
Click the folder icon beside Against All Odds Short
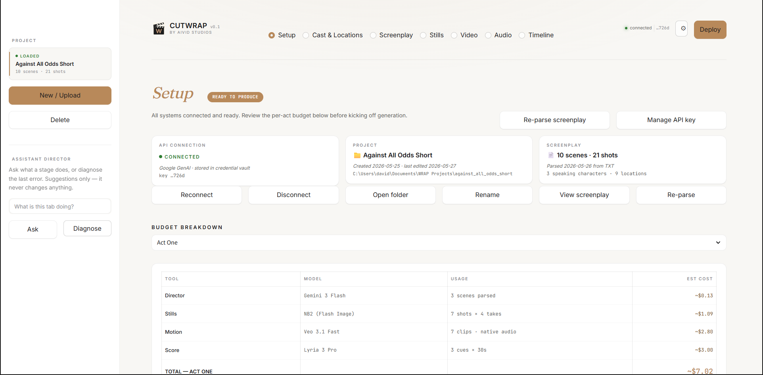pos(357,155)
